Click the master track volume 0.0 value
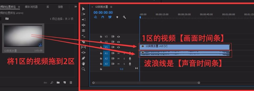Image resolution: width=254 pixels, height=91 pixels. [x=122, y=69]
